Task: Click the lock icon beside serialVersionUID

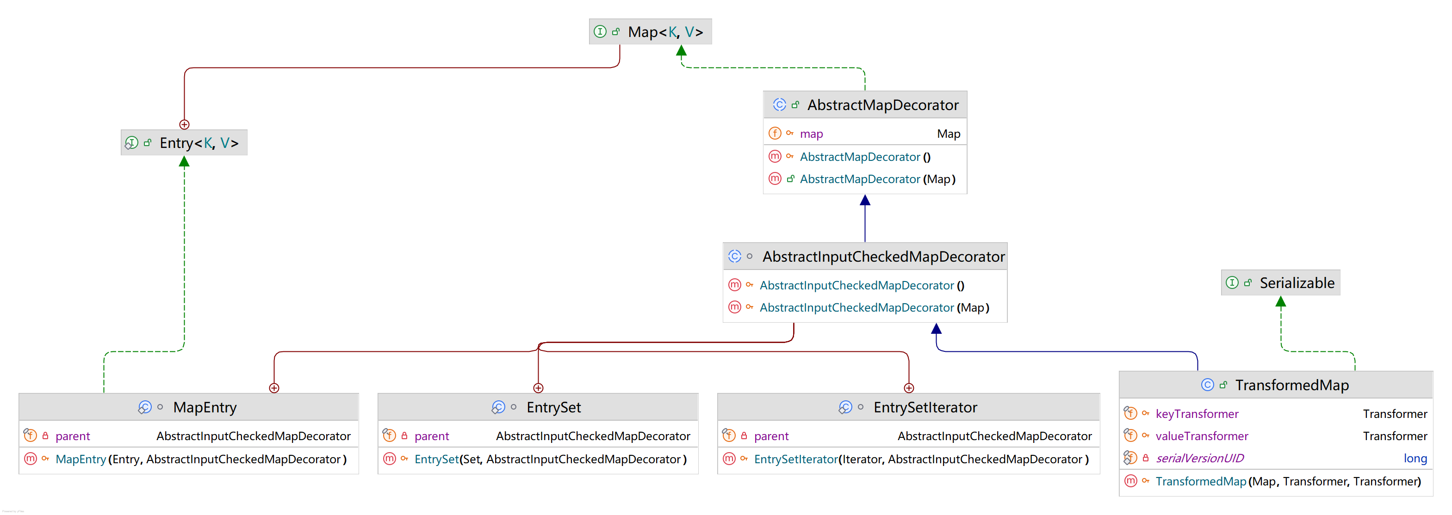Action: (x=1146, y=458)
